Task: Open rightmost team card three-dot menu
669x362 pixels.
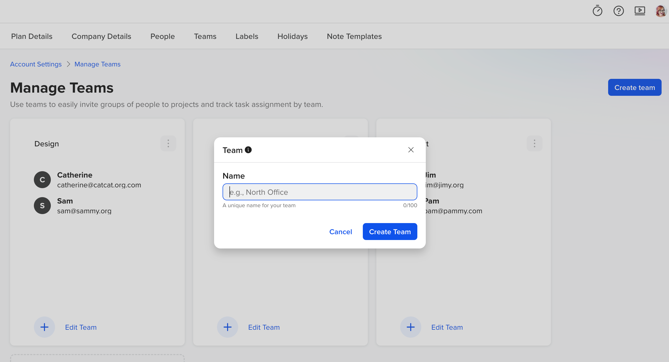Action: tap(535, 143)
